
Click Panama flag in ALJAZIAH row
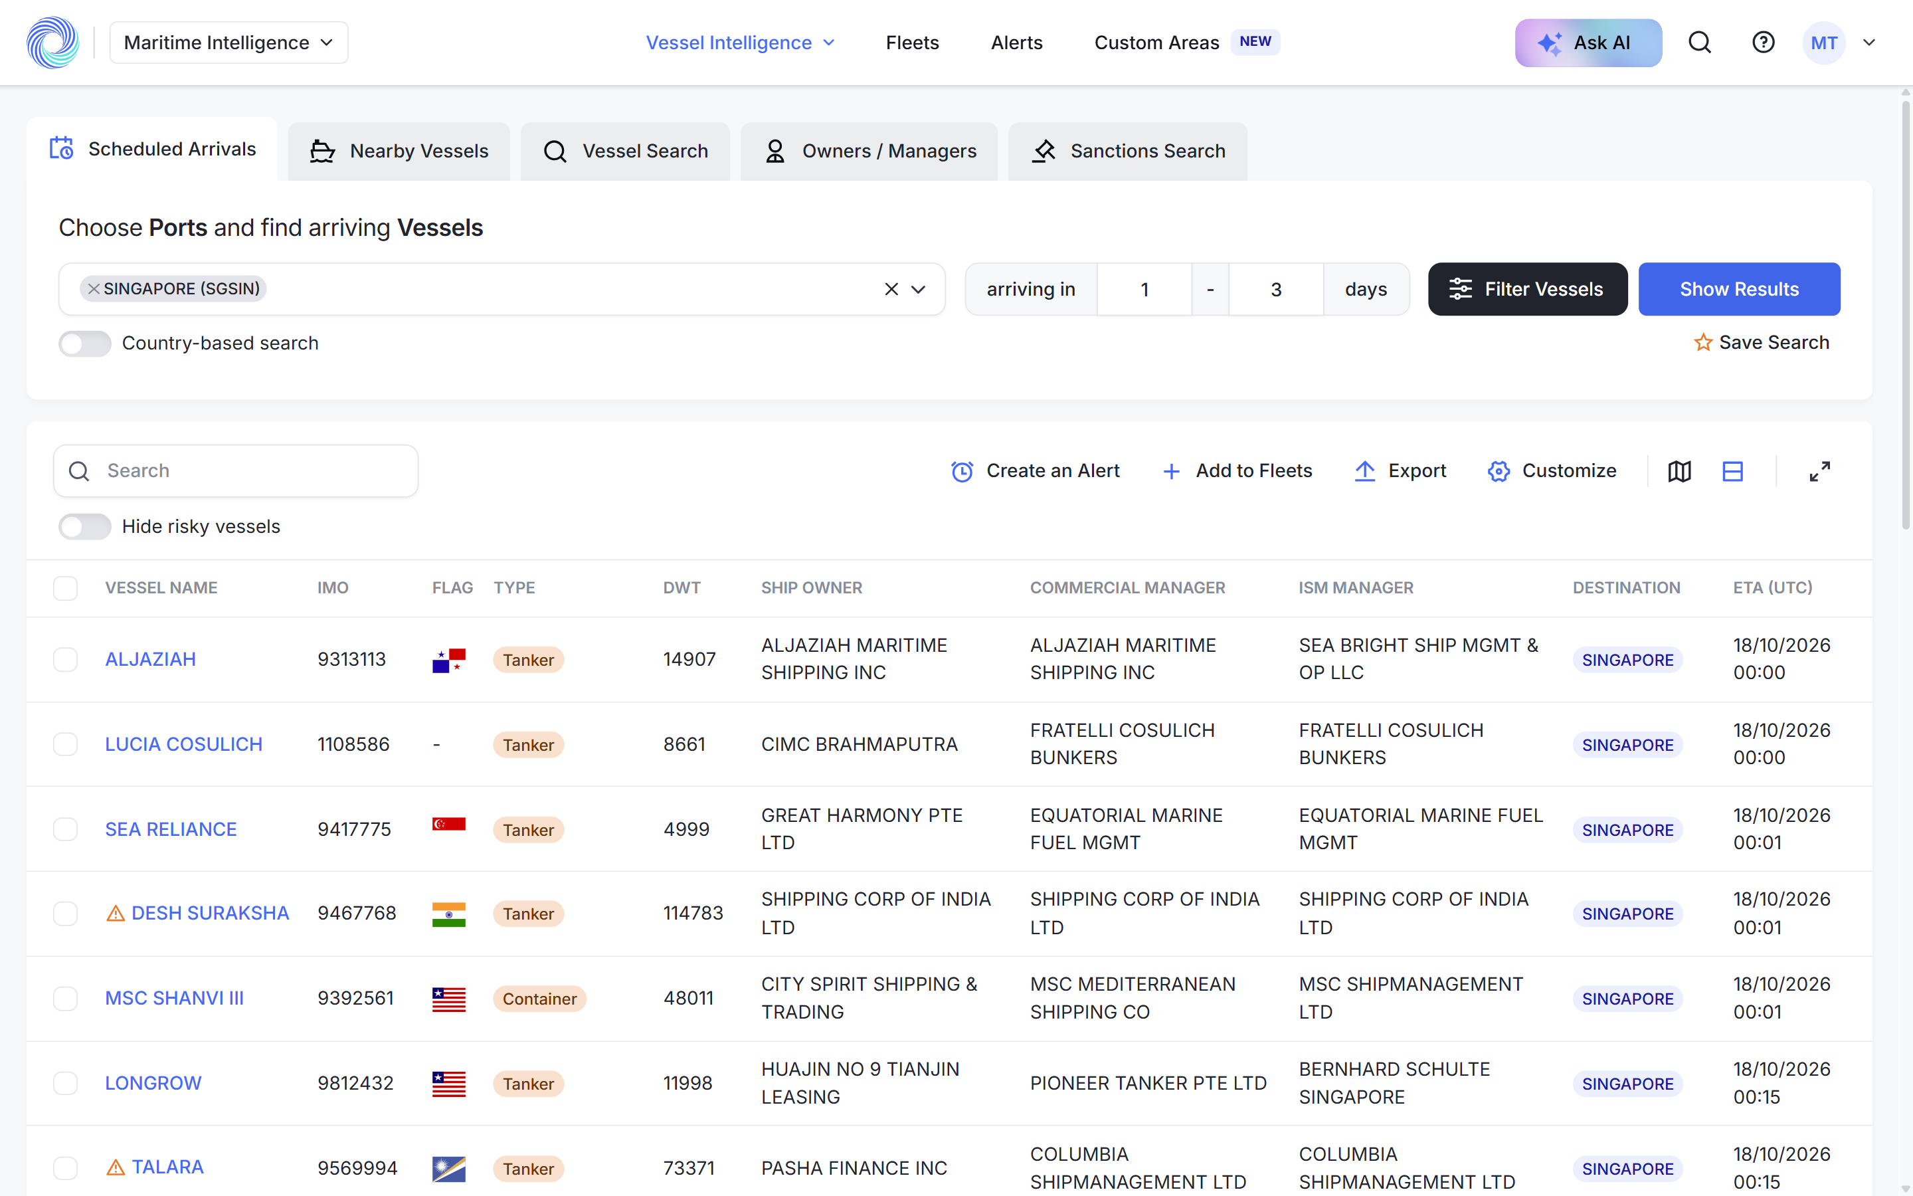click(448, 660)
